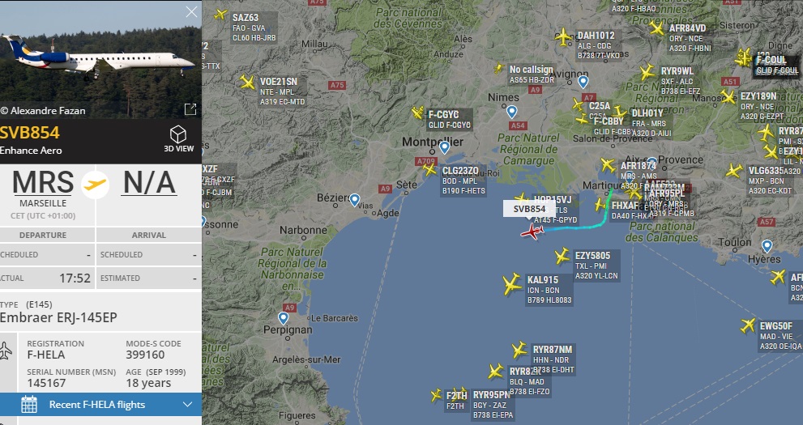The width and height of the screenshot is (803, 425).
Task: Click the Béziers airport pin marker
Action: 354,200
